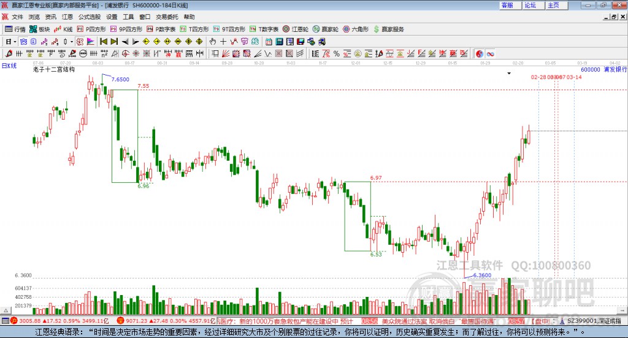This screenshot has height=338, width=628.
Task: Step chart left with black left arrow
Action: pos(125,42)
